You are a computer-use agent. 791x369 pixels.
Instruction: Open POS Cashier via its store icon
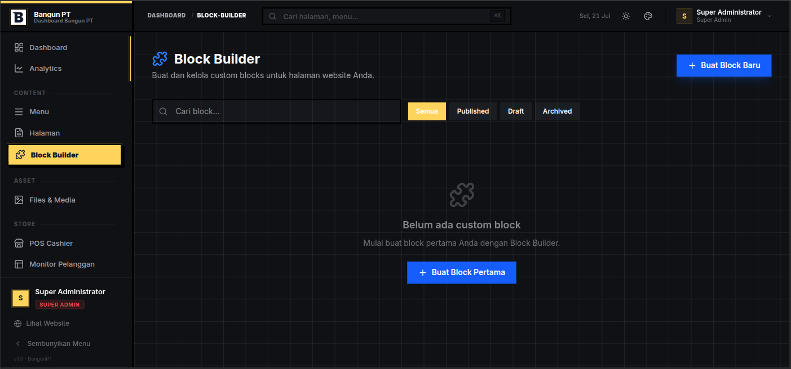coord(19,244)
